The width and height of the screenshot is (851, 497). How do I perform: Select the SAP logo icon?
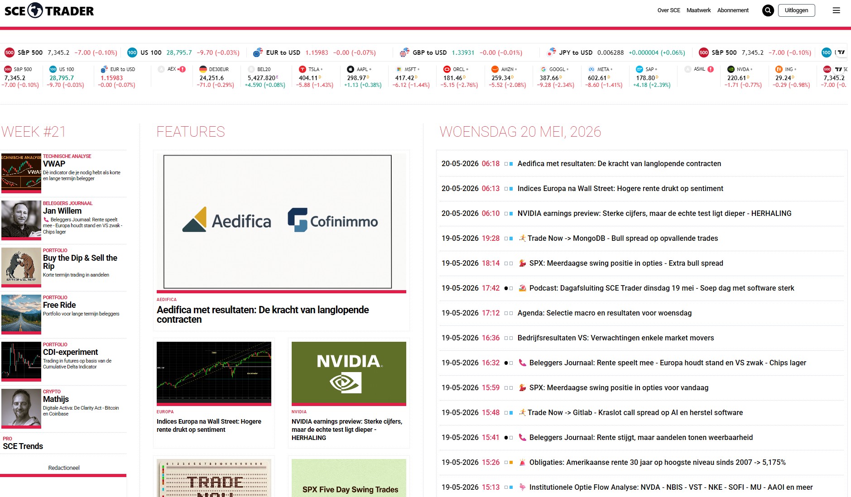pos(639,69)
